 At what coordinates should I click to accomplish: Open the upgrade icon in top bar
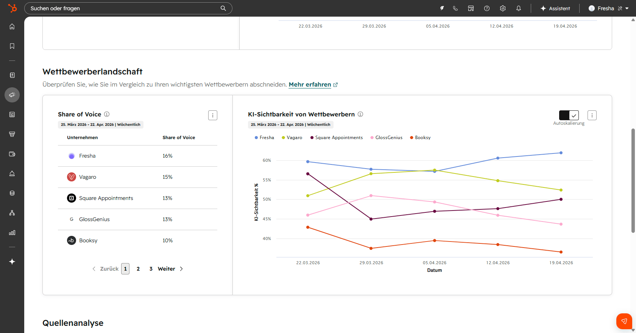[x=442, y=8]
